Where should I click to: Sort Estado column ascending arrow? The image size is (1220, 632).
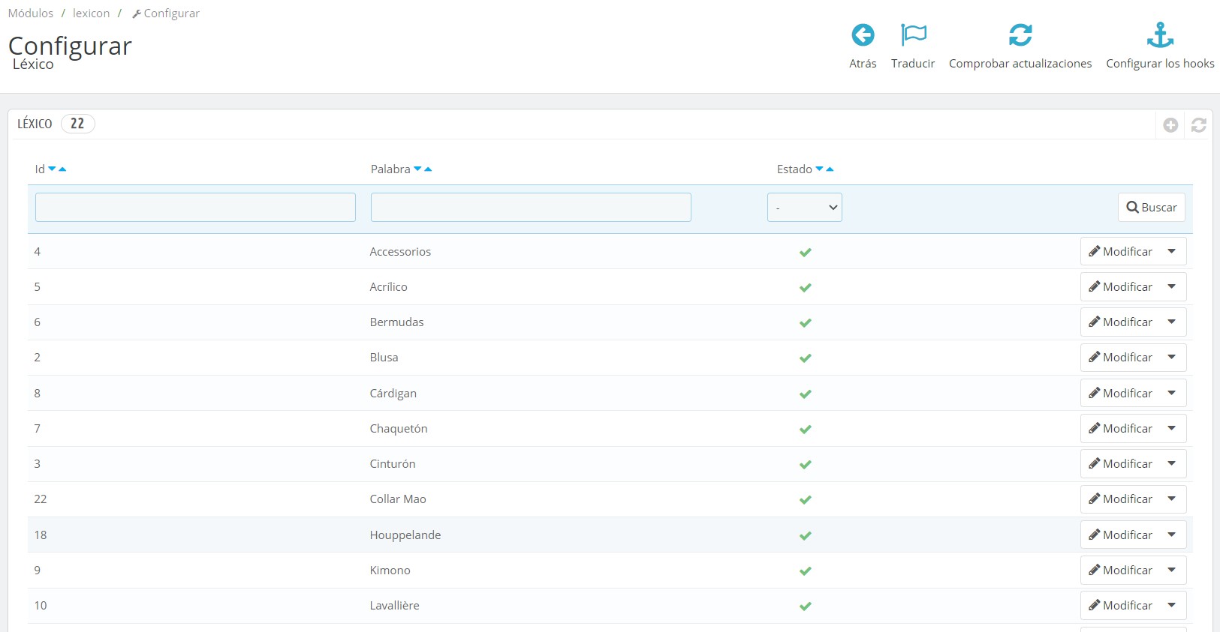coord(830,169)
